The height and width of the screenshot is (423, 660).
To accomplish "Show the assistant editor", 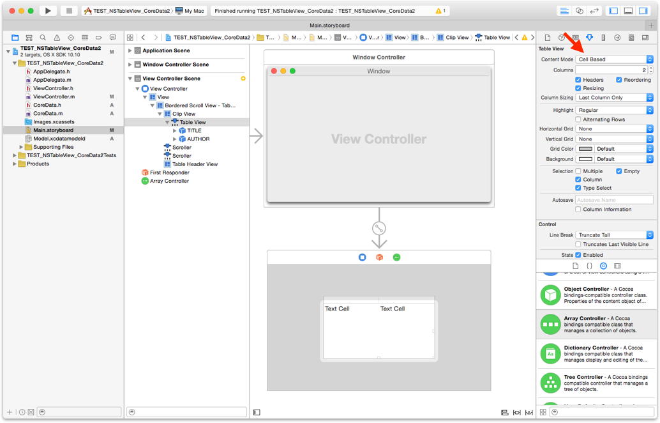I will pos(579,11).
